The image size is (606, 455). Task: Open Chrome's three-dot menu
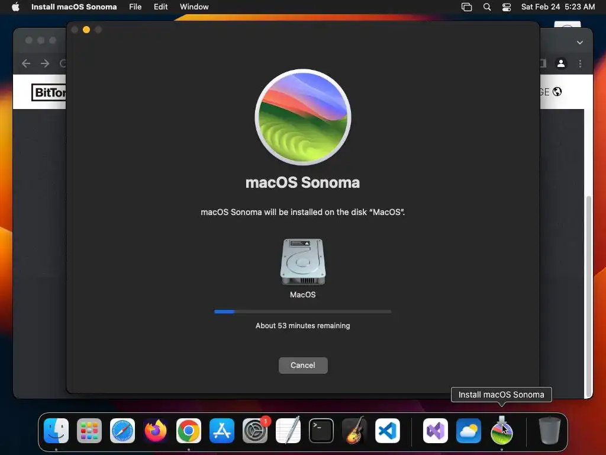[580, 63]
